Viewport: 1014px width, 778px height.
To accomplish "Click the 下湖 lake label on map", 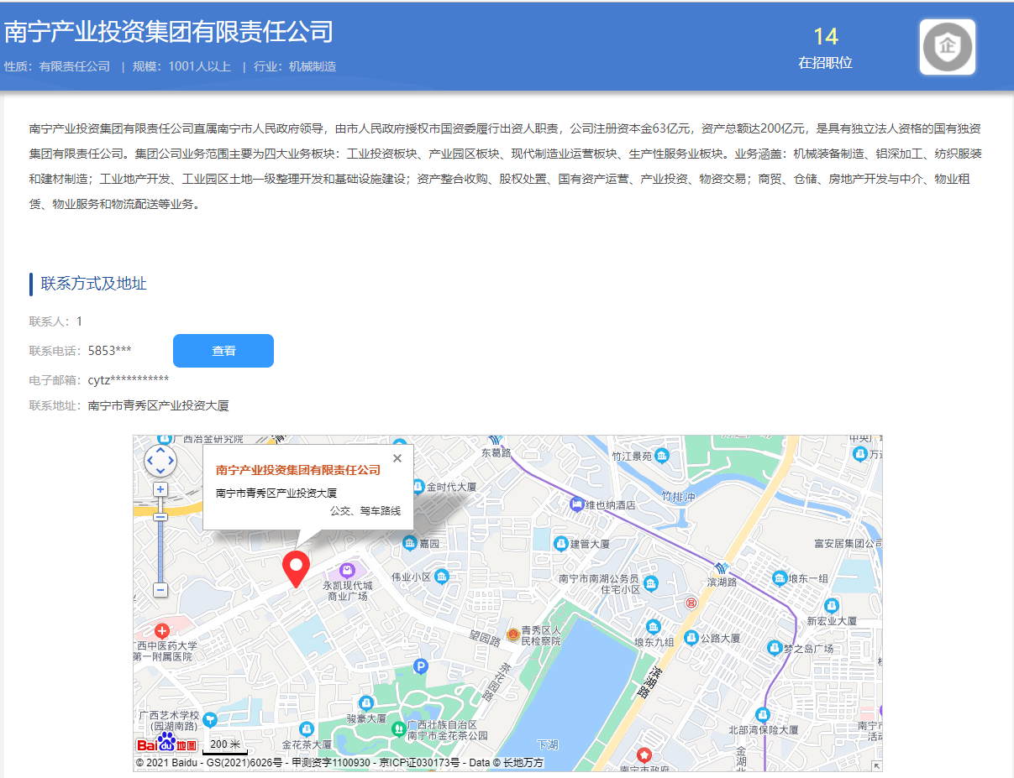I will (x=548, y=744).
